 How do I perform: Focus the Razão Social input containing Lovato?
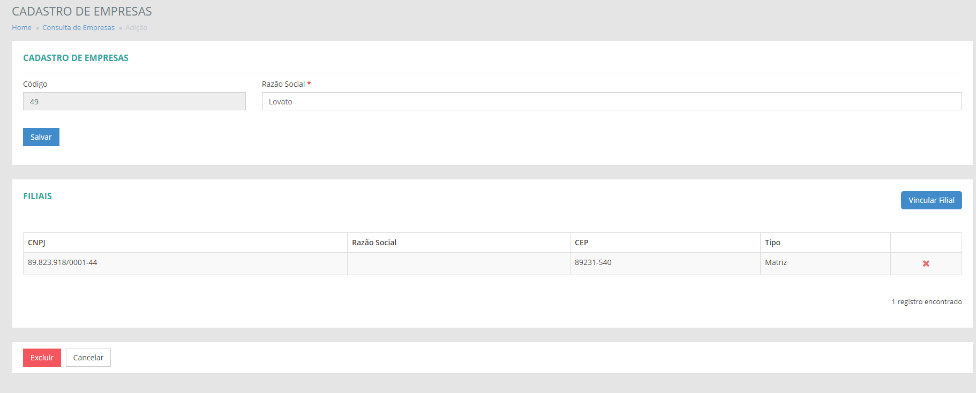[611, 102]
